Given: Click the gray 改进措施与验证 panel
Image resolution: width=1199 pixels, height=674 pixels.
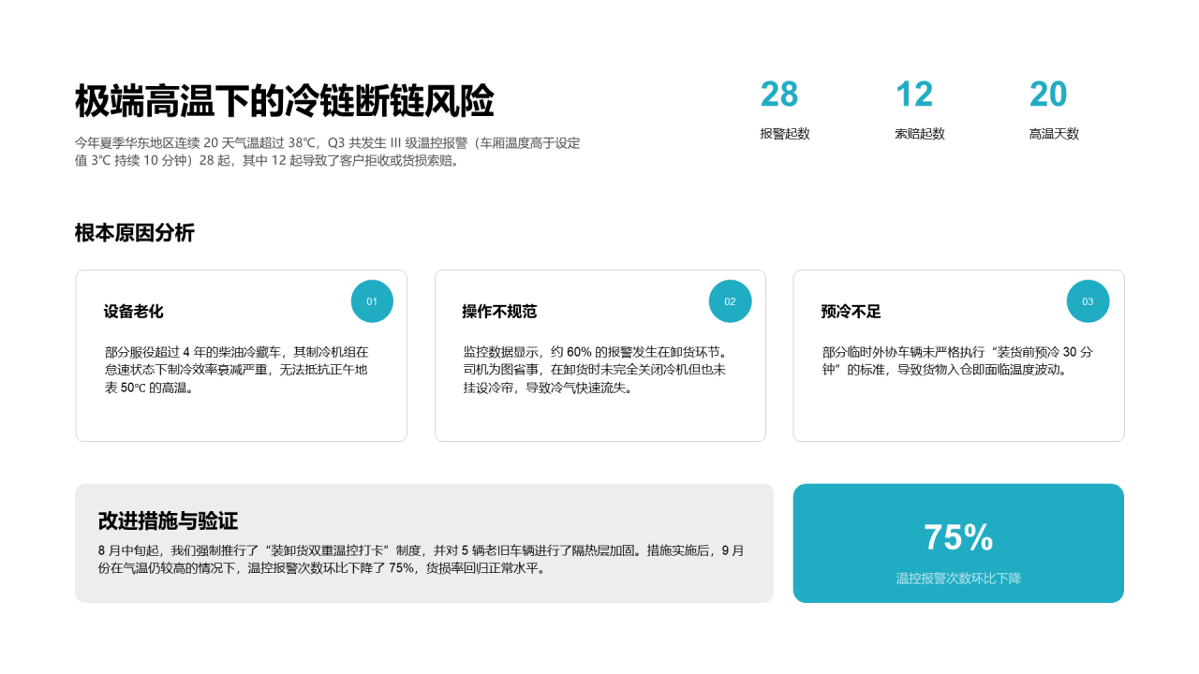Looking at the screenshot, I should 423,543.
